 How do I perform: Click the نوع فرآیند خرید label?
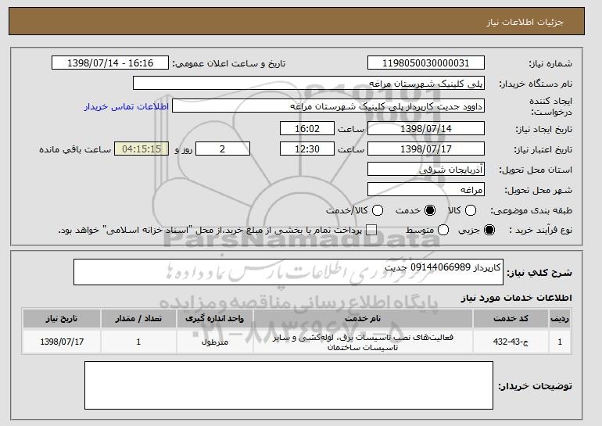540,231
